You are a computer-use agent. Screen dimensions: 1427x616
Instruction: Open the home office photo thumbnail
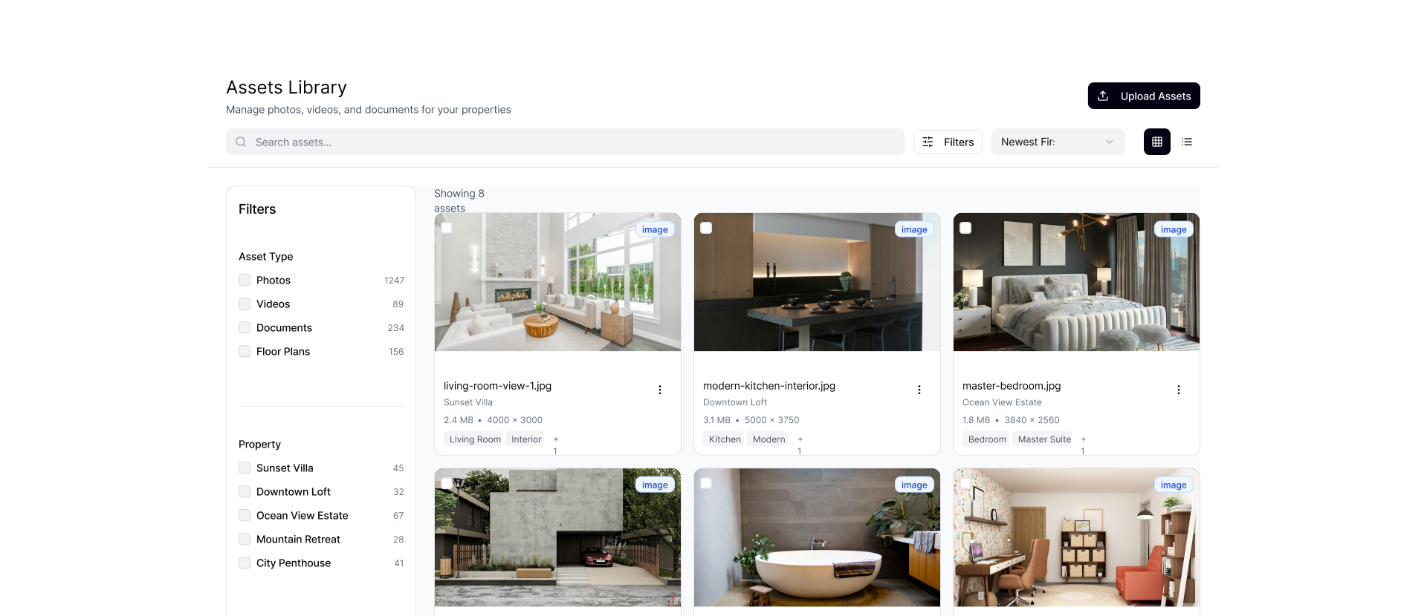tap(1076, 537)
